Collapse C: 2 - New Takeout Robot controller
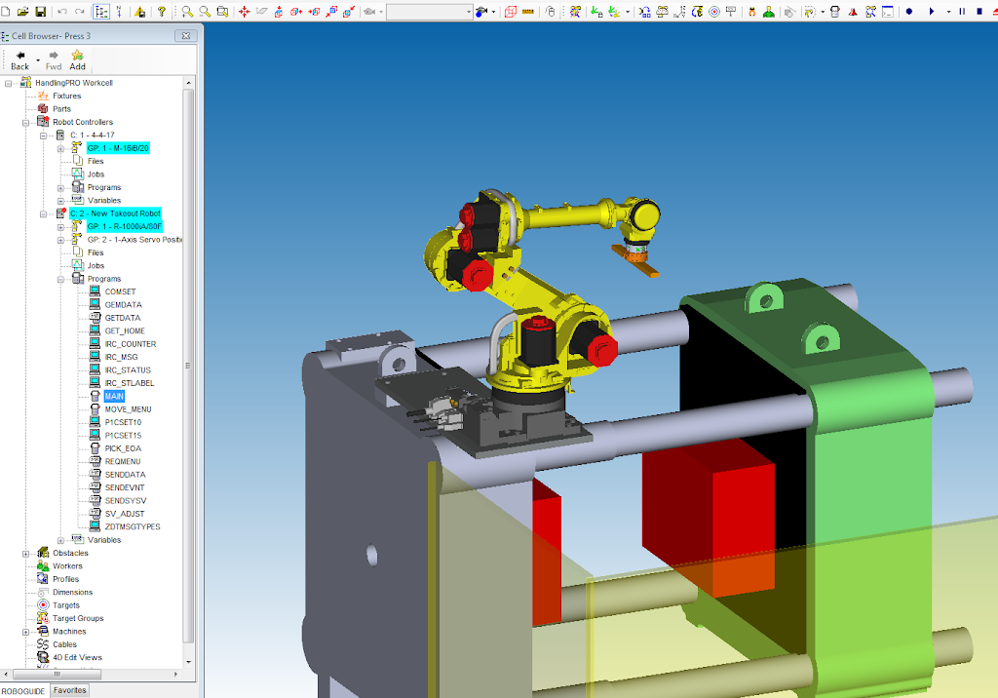Screen dimensions: 998x698 click(43, 214)
